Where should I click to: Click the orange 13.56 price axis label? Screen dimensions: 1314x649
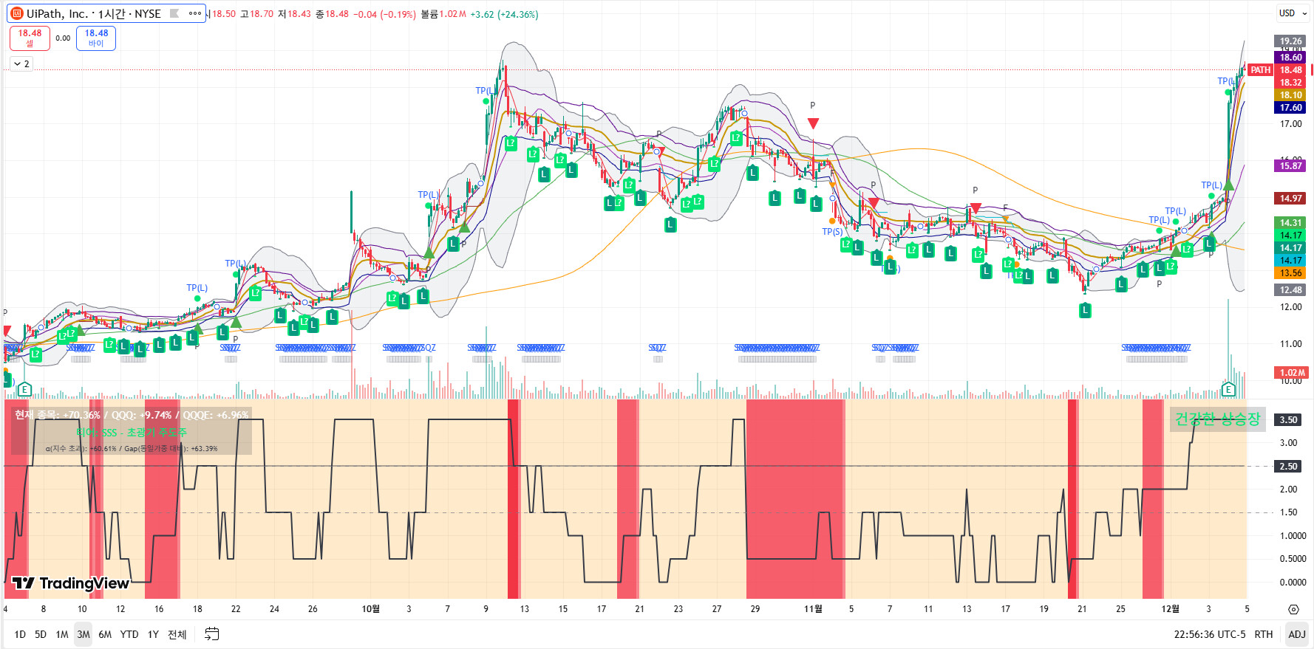(x=1290, y=273)
